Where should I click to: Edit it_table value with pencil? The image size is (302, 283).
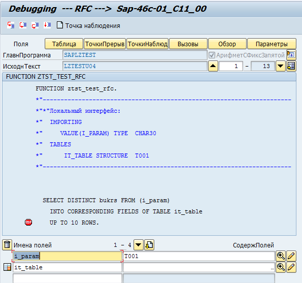point(291,267)
